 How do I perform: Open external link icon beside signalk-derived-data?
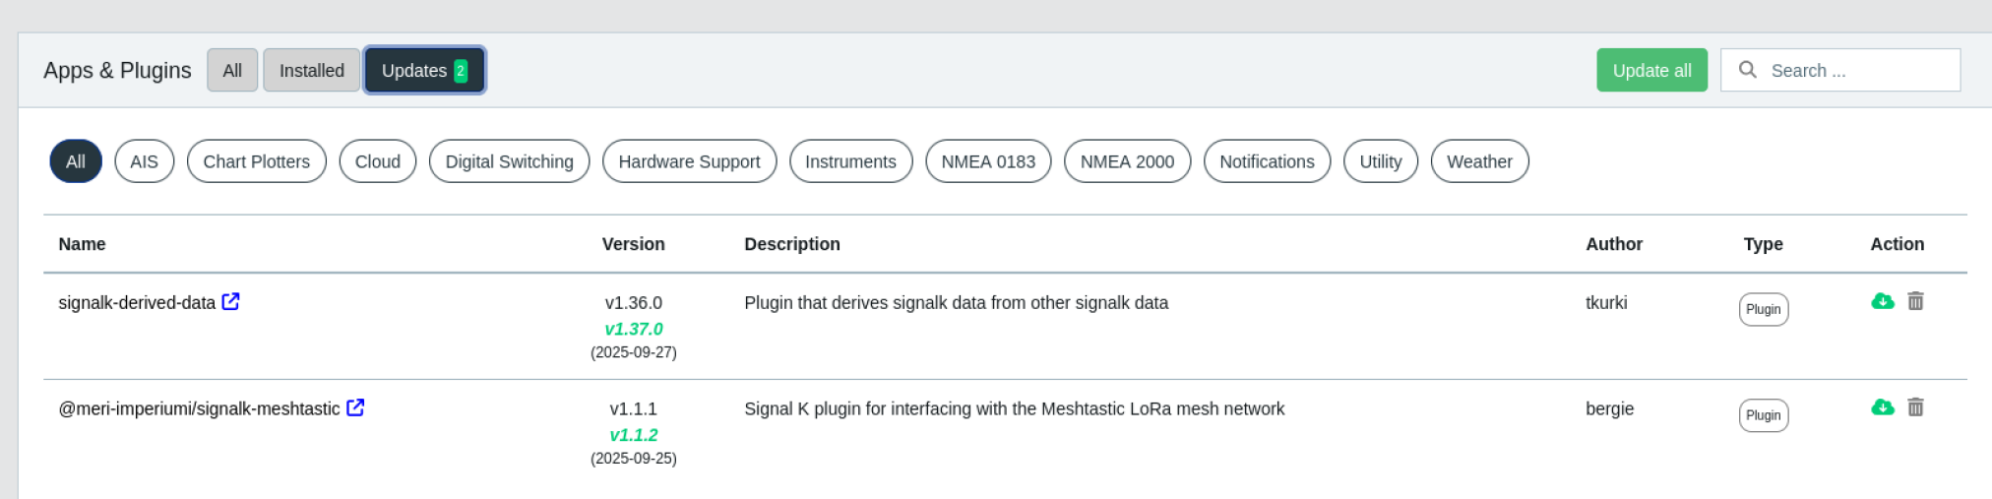pos(230,302)
